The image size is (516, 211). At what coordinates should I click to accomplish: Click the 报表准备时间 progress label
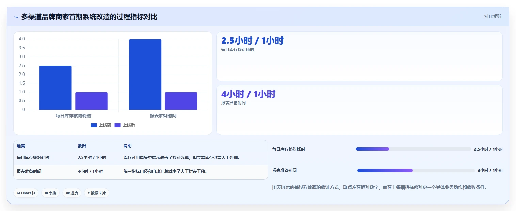point(285,171)
